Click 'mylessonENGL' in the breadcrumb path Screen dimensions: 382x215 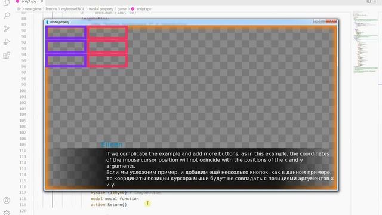click(x=73, y=9)
